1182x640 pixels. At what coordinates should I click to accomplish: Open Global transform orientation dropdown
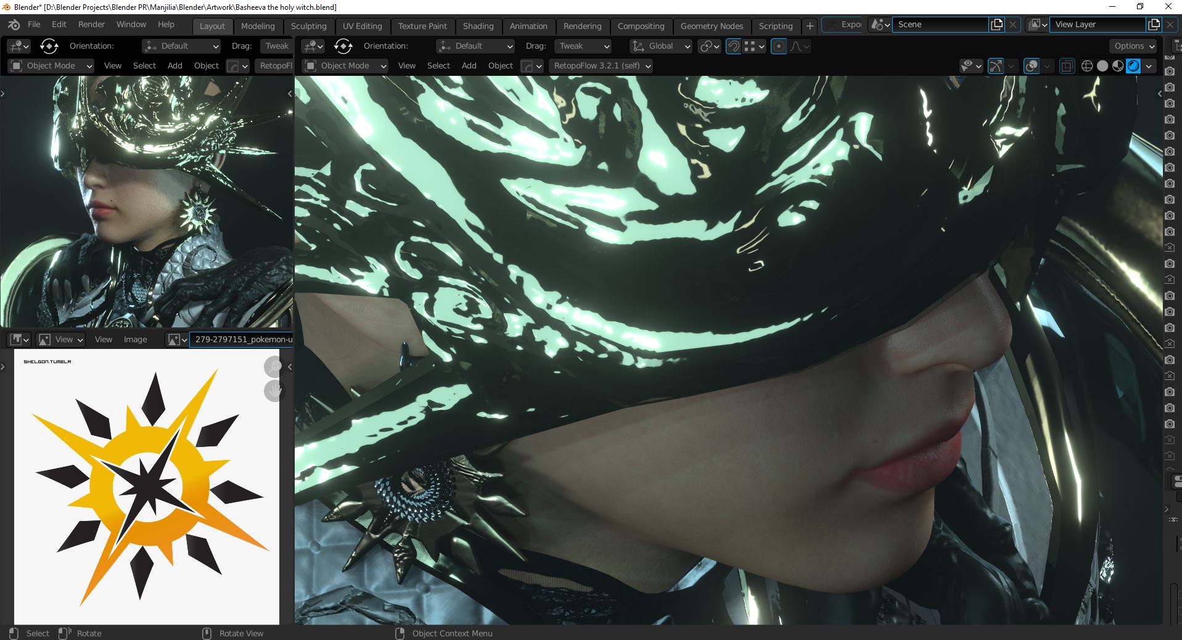pyautogui.click(x=661, y=46)
